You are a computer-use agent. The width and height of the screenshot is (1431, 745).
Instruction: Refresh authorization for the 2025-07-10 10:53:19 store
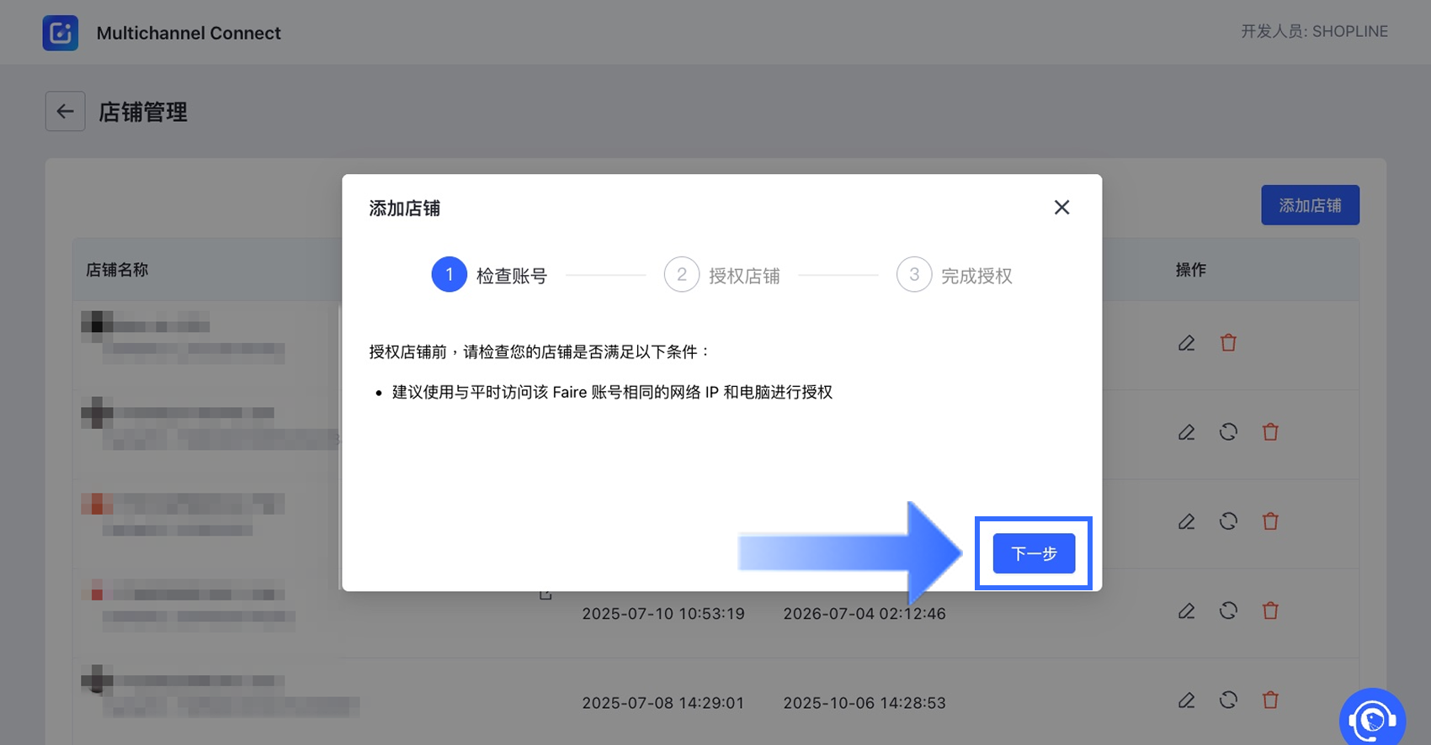1228,610
